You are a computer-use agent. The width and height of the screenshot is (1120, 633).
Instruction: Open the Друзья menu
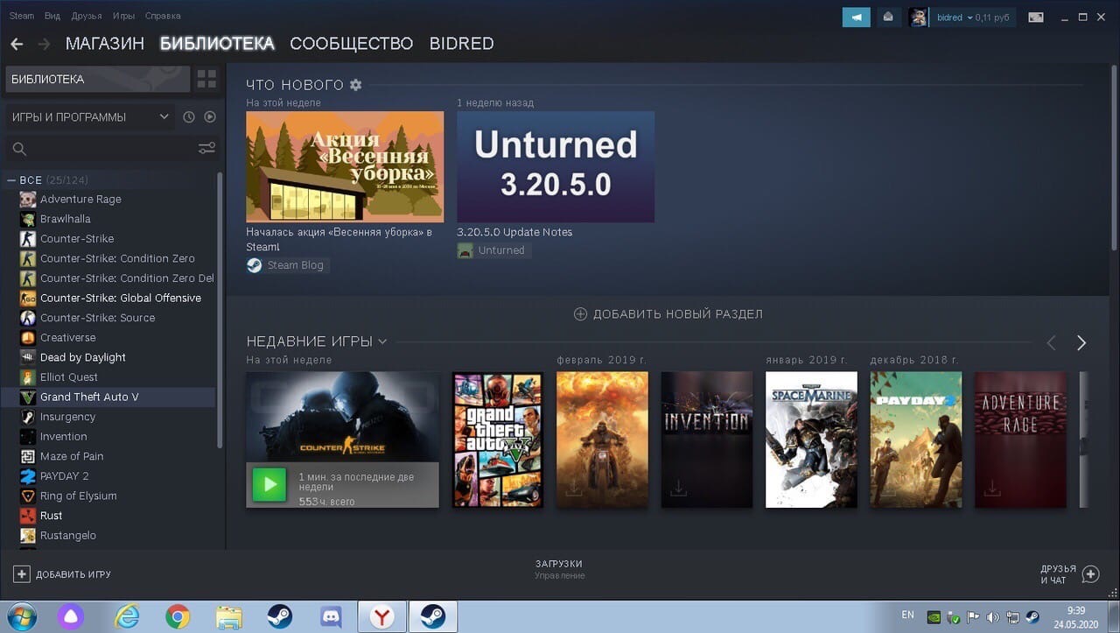point(87,16)
